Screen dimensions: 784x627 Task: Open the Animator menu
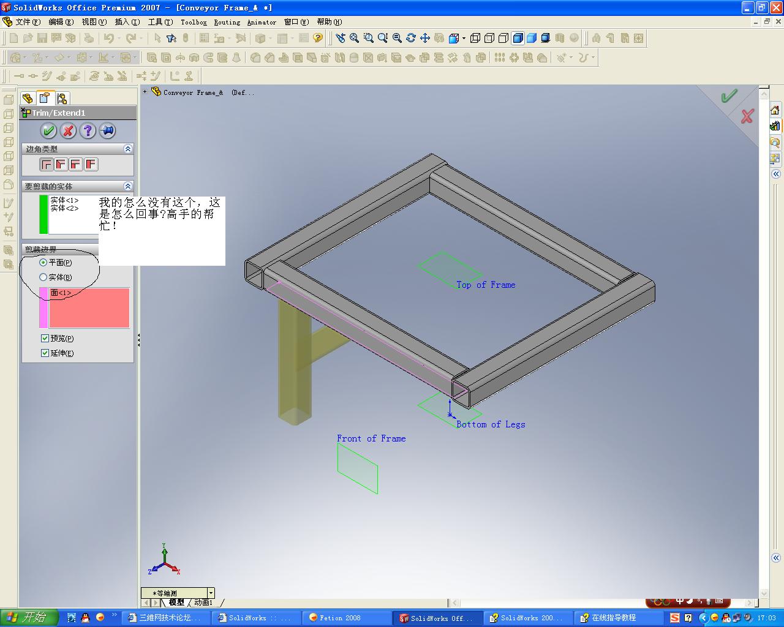262,22
